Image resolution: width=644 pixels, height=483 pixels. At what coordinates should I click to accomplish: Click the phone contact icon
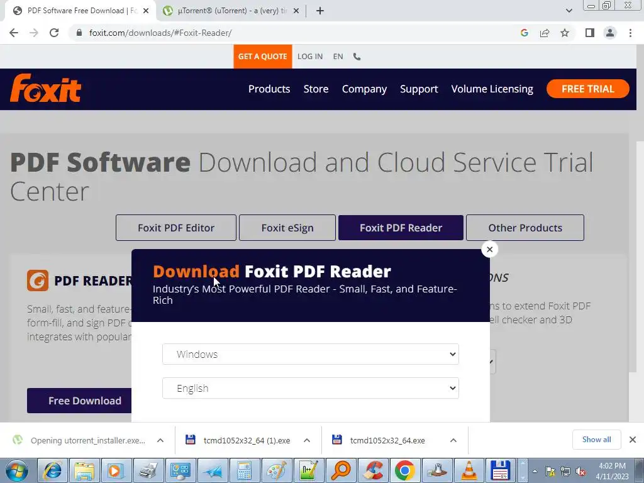coord(357,57)
